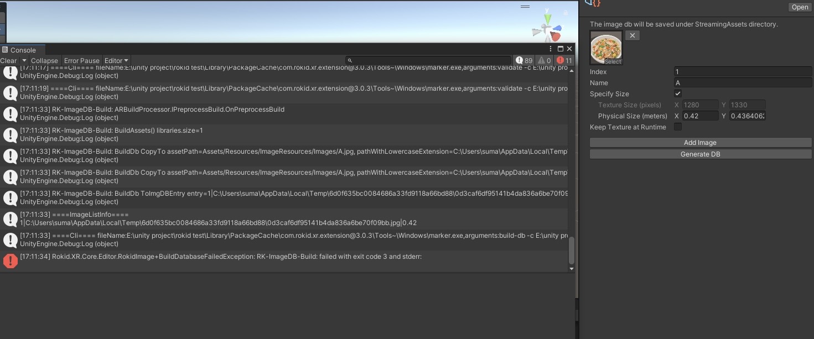Select the 17:11:19 marker.exe validate log entry
Viewport: 814px width, 339px height.
pyautogui.click(x=284, y=93)
